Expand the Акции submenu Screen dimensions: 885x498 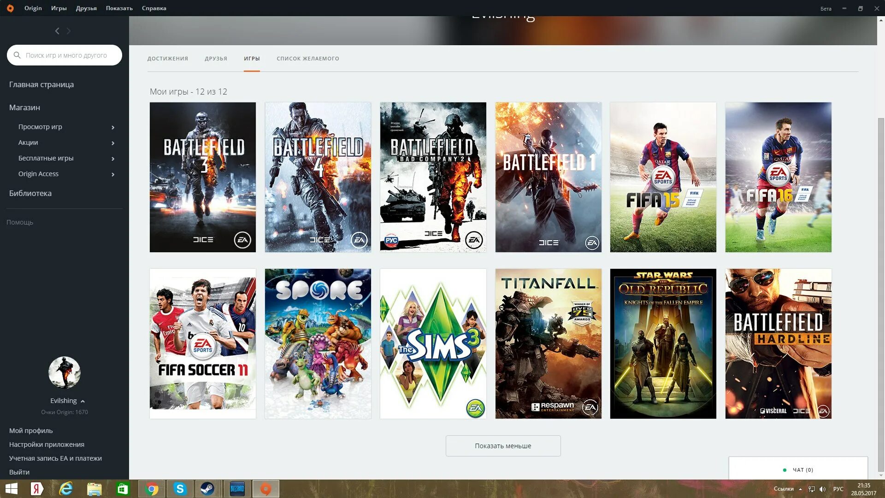click(x=113, y=143)
